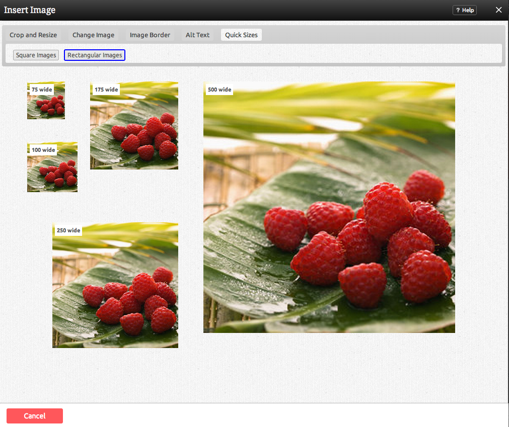Choose the Rectangular Images option

tap(95, 55)
